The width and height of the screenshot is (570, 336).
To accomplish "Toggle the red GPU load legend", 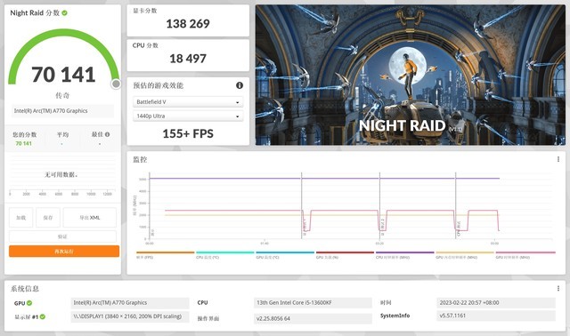I will tap(345, 255).
